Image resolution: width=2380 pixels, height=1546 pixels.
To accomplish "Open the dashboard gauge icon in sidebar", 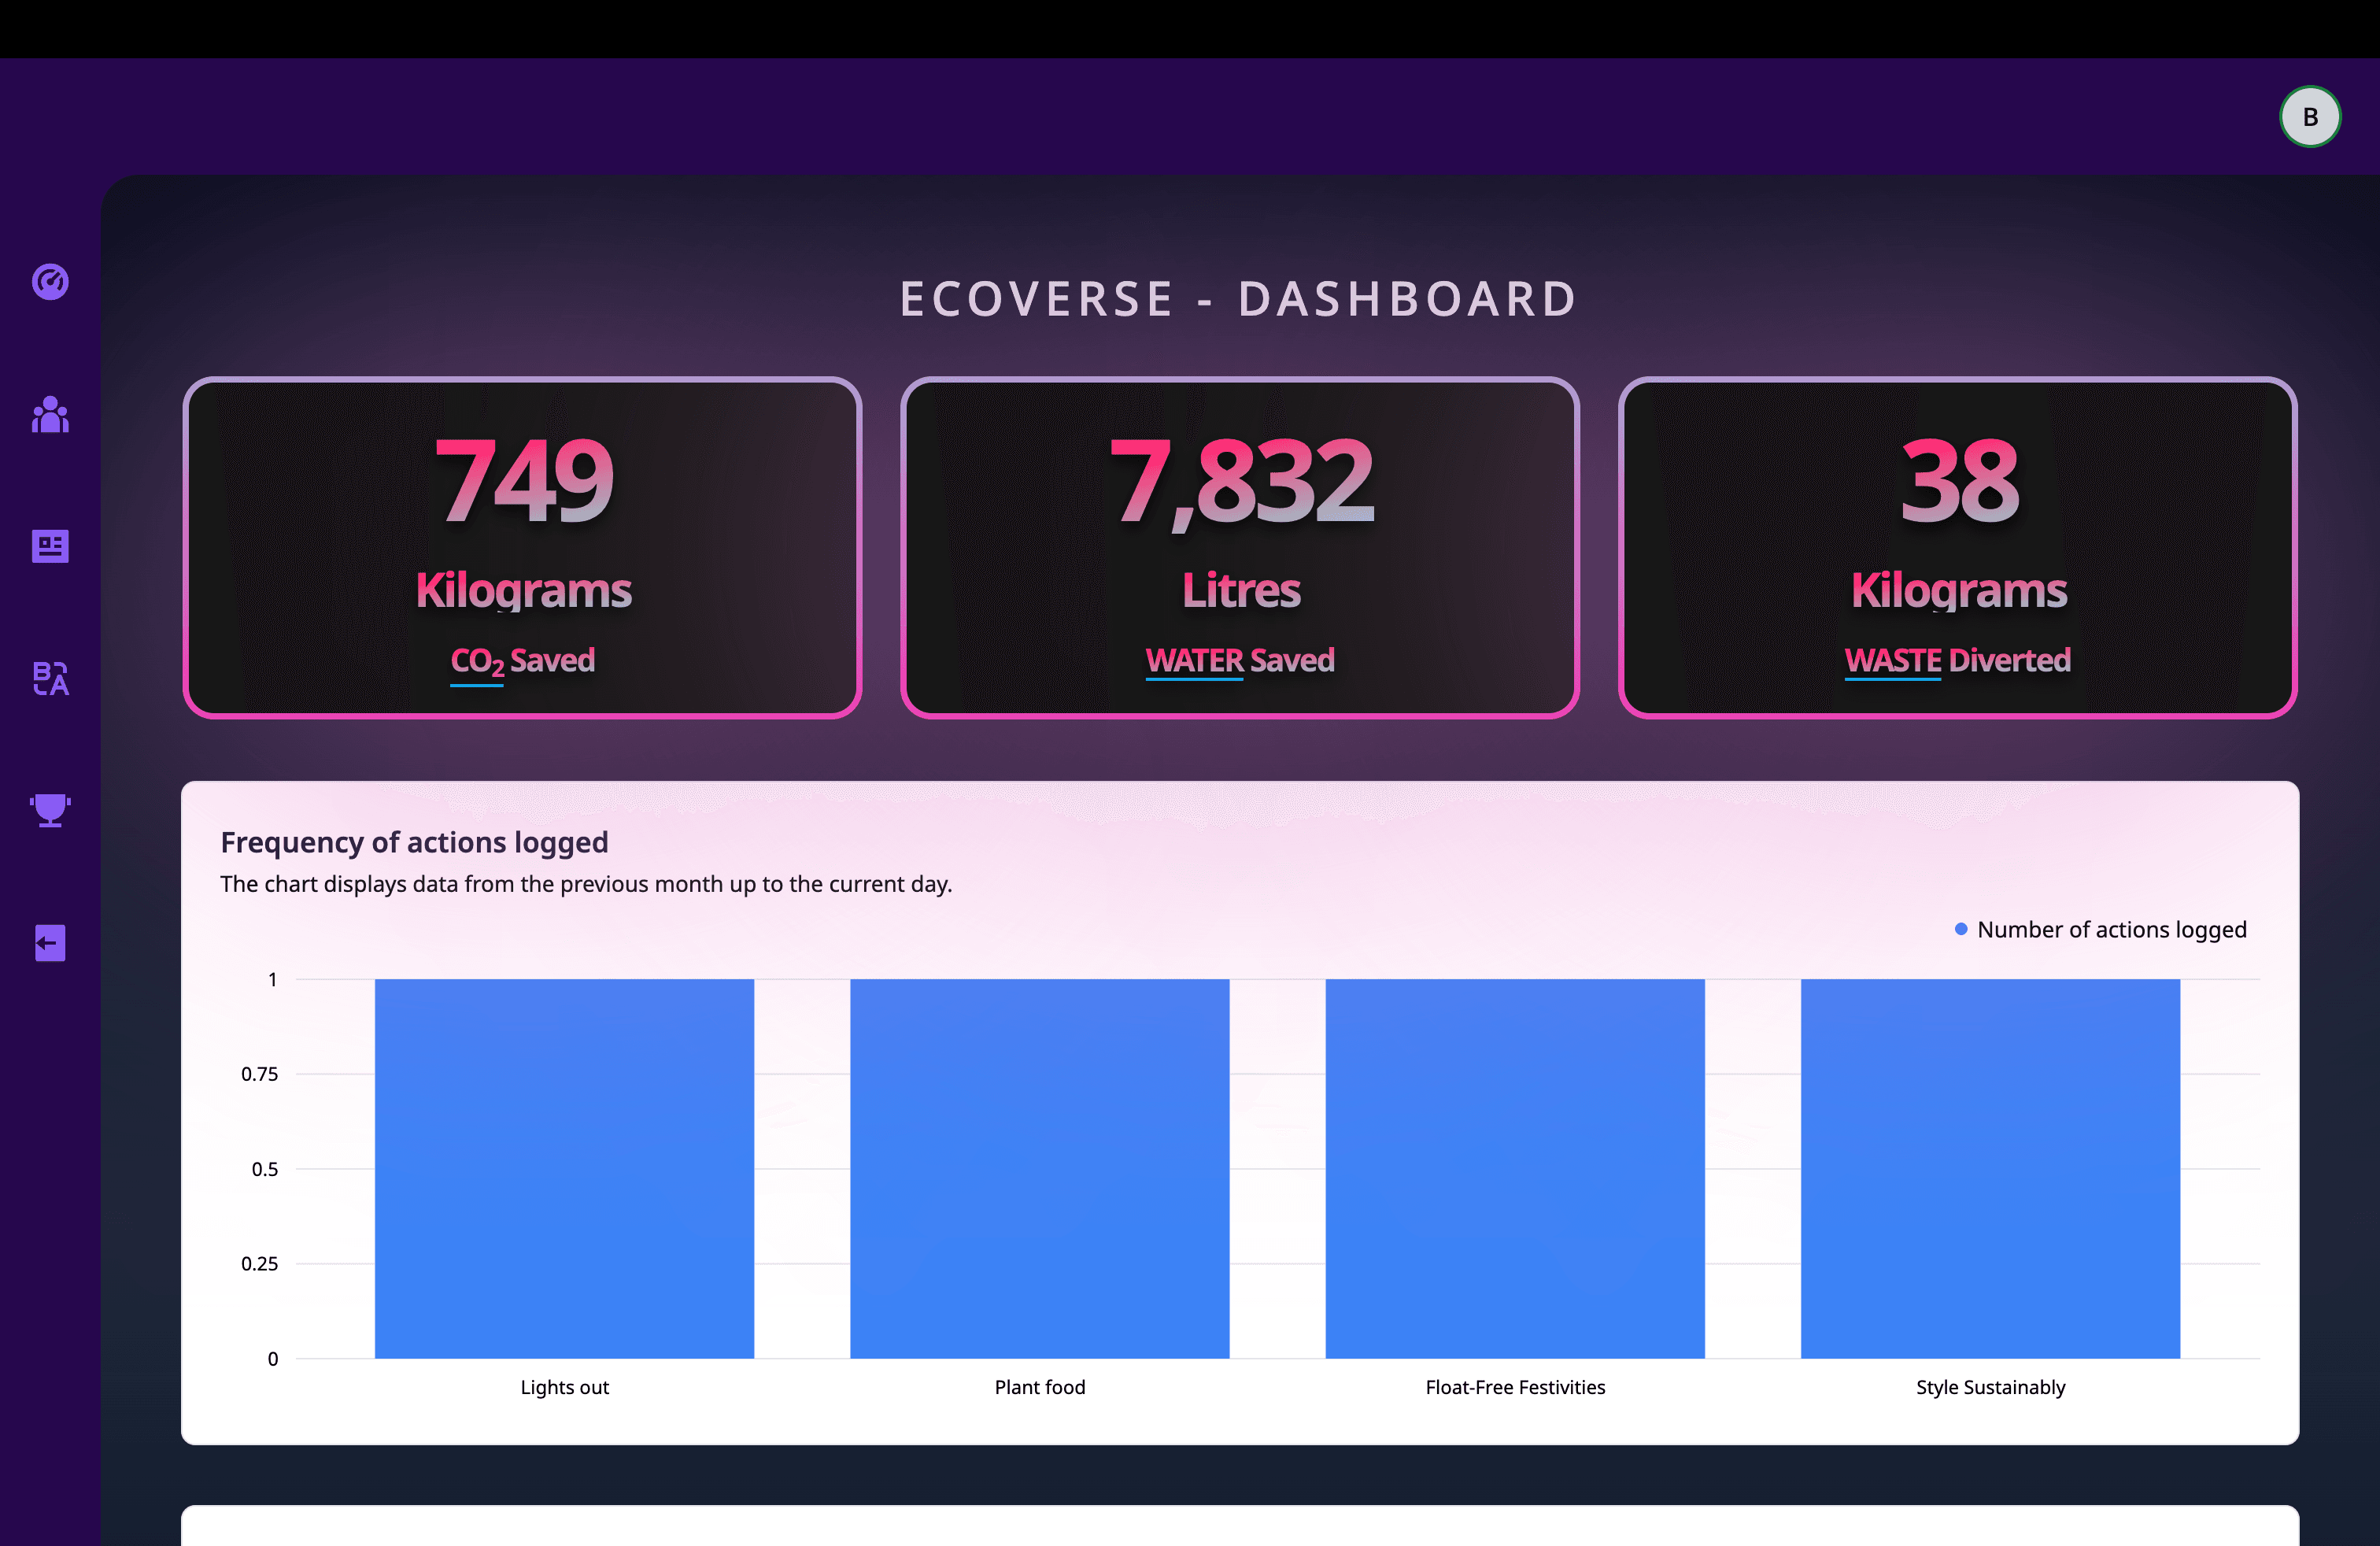I will click(50, 282).
